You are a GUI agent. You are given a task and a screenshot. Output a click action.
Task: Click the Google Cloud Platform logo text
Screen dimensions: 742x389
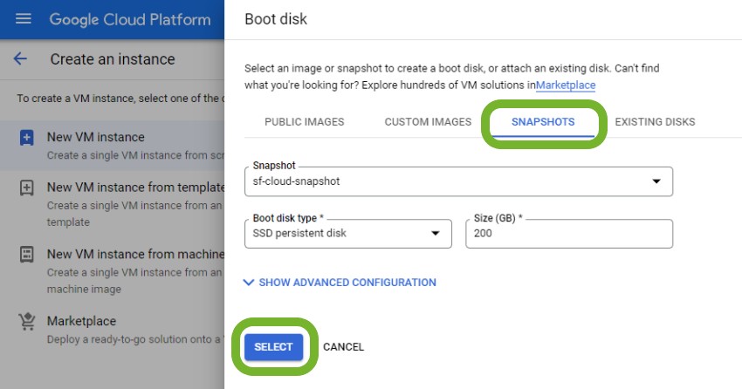[x=129, y=19]
